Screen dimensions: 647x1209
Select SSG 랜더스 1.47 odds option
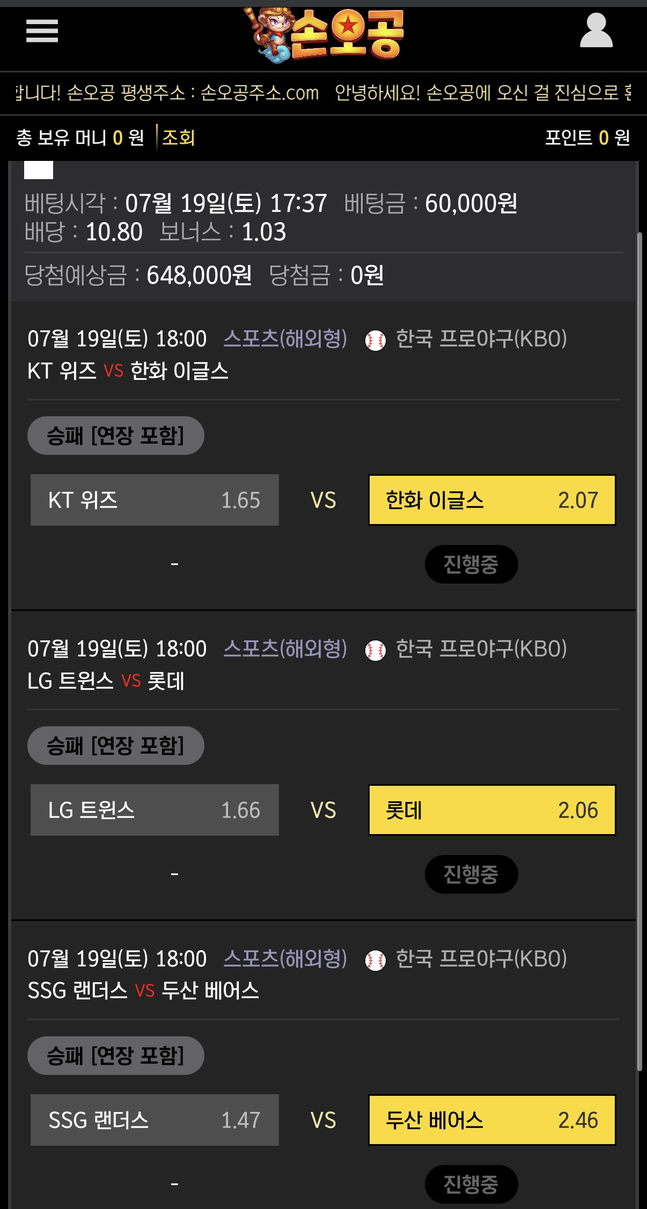[155, 1120]
